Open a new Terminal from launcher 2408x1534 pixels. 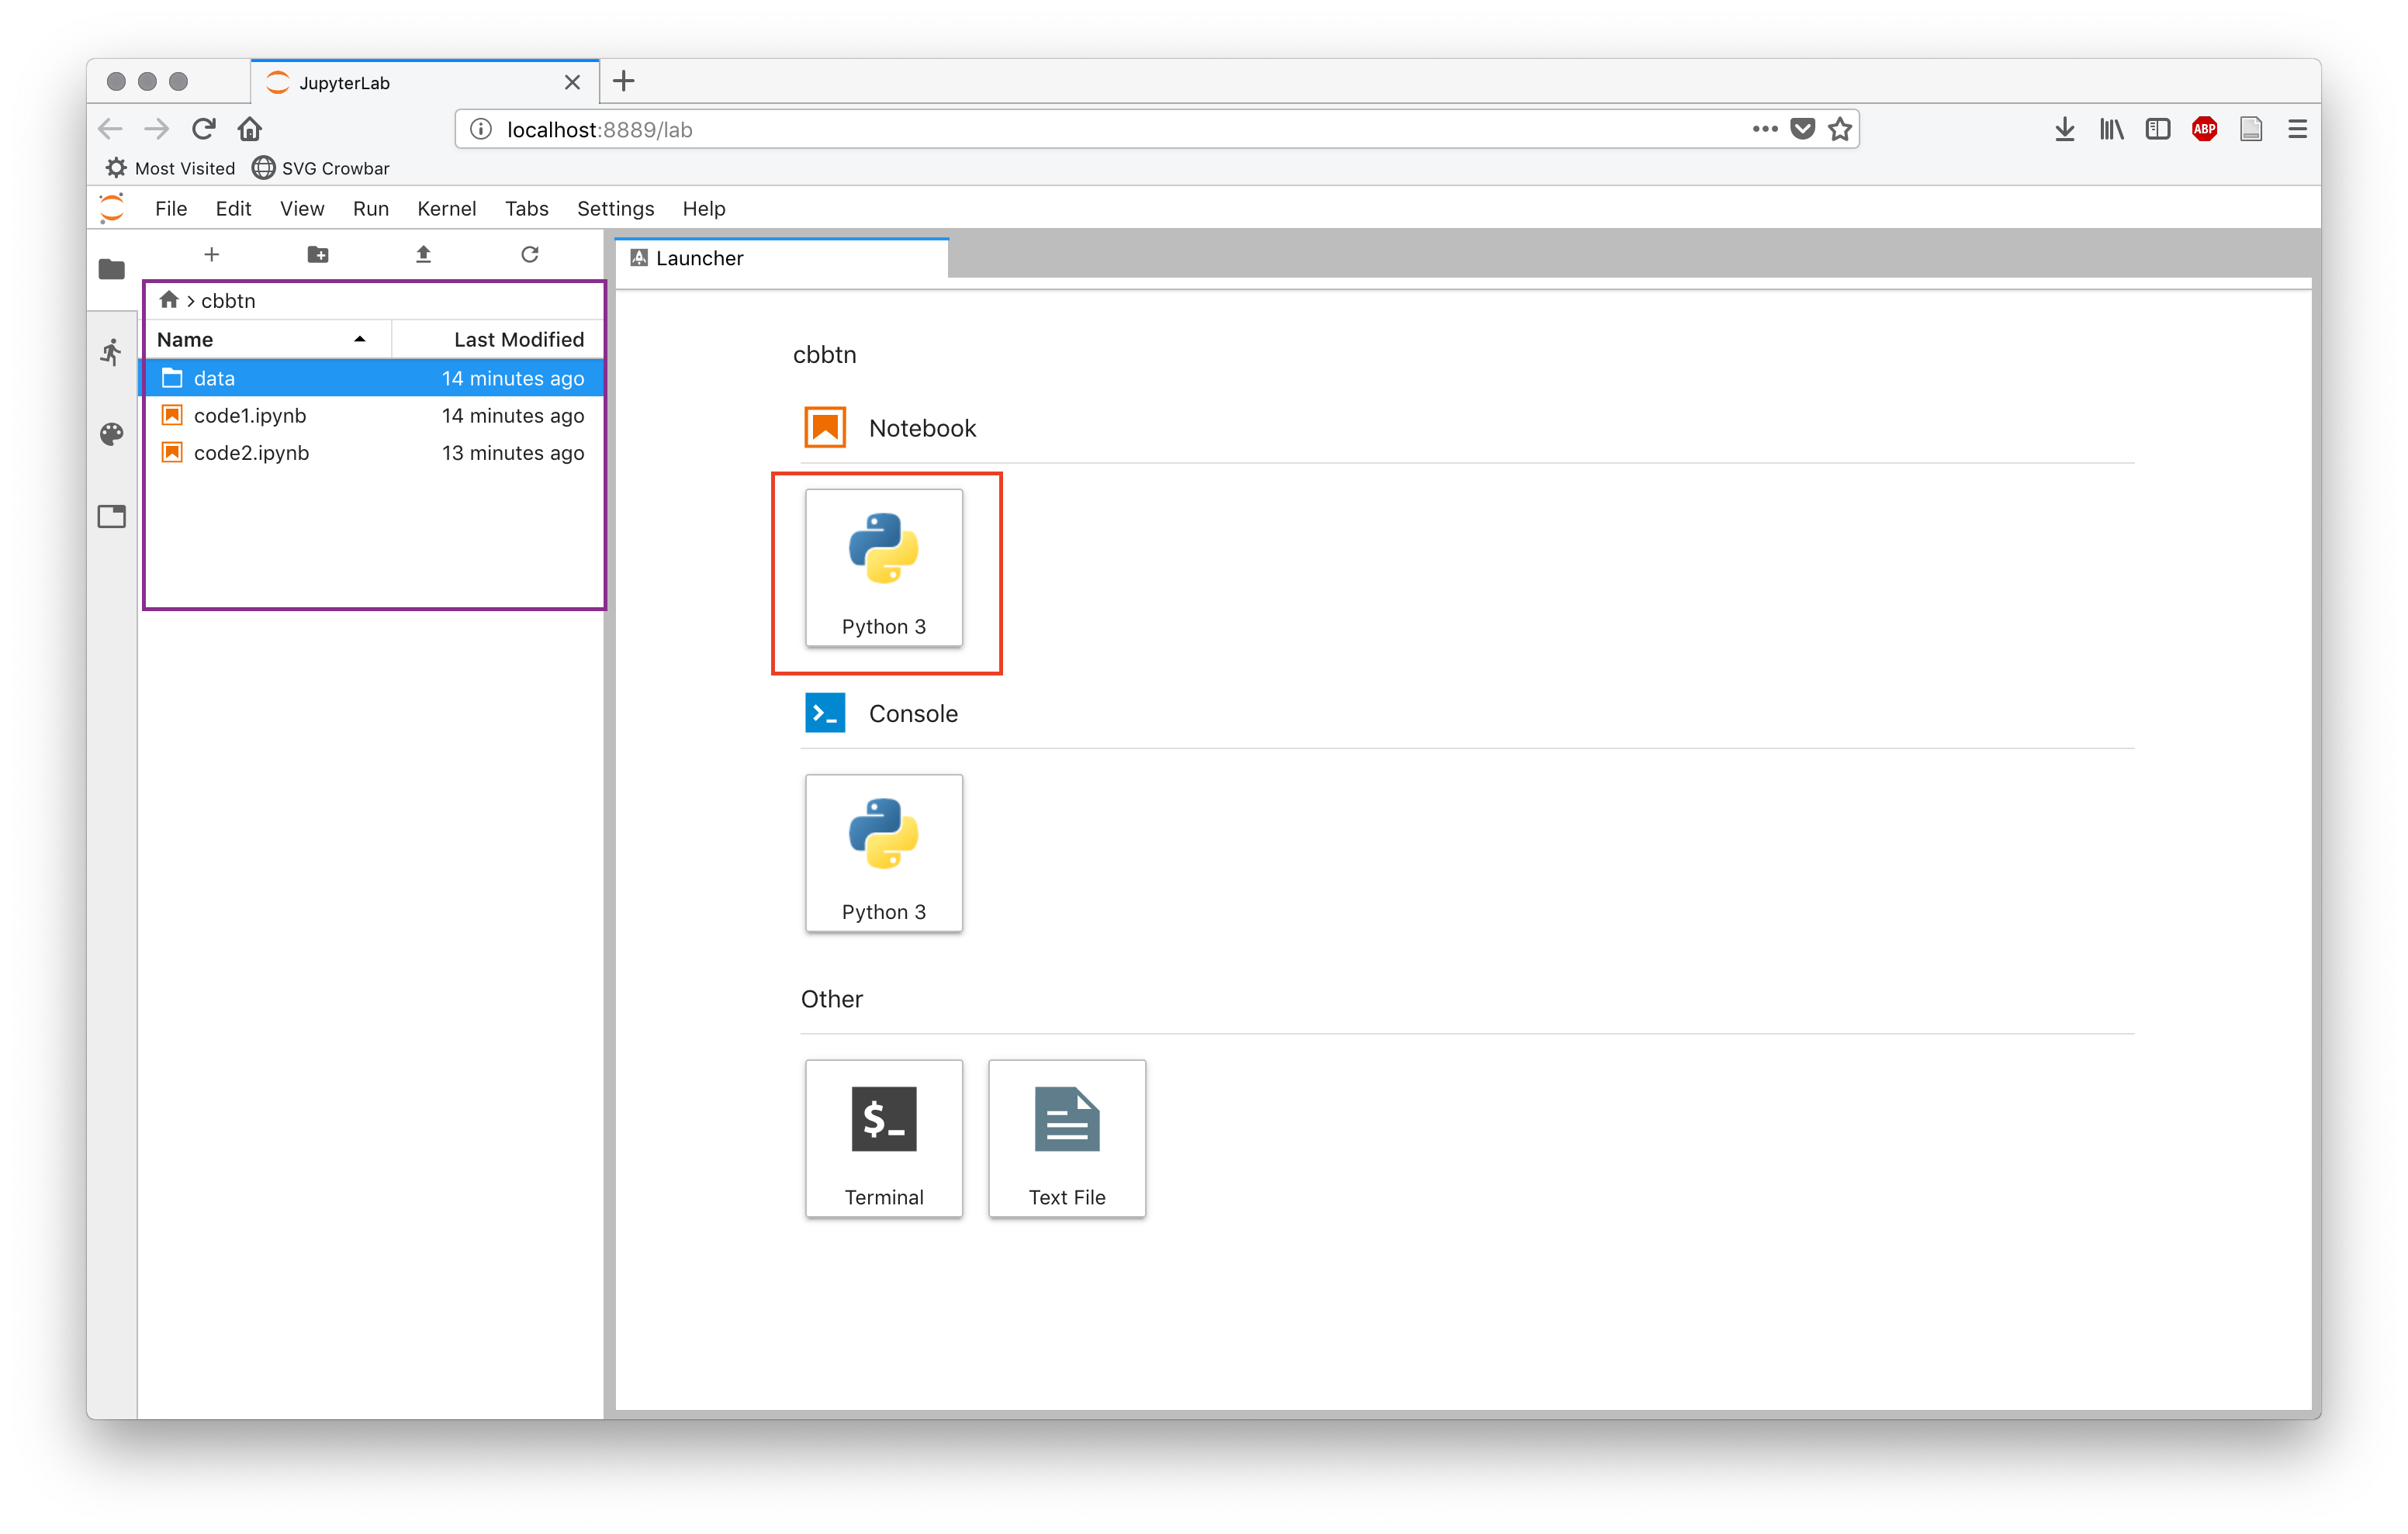tap(883, 1138)
